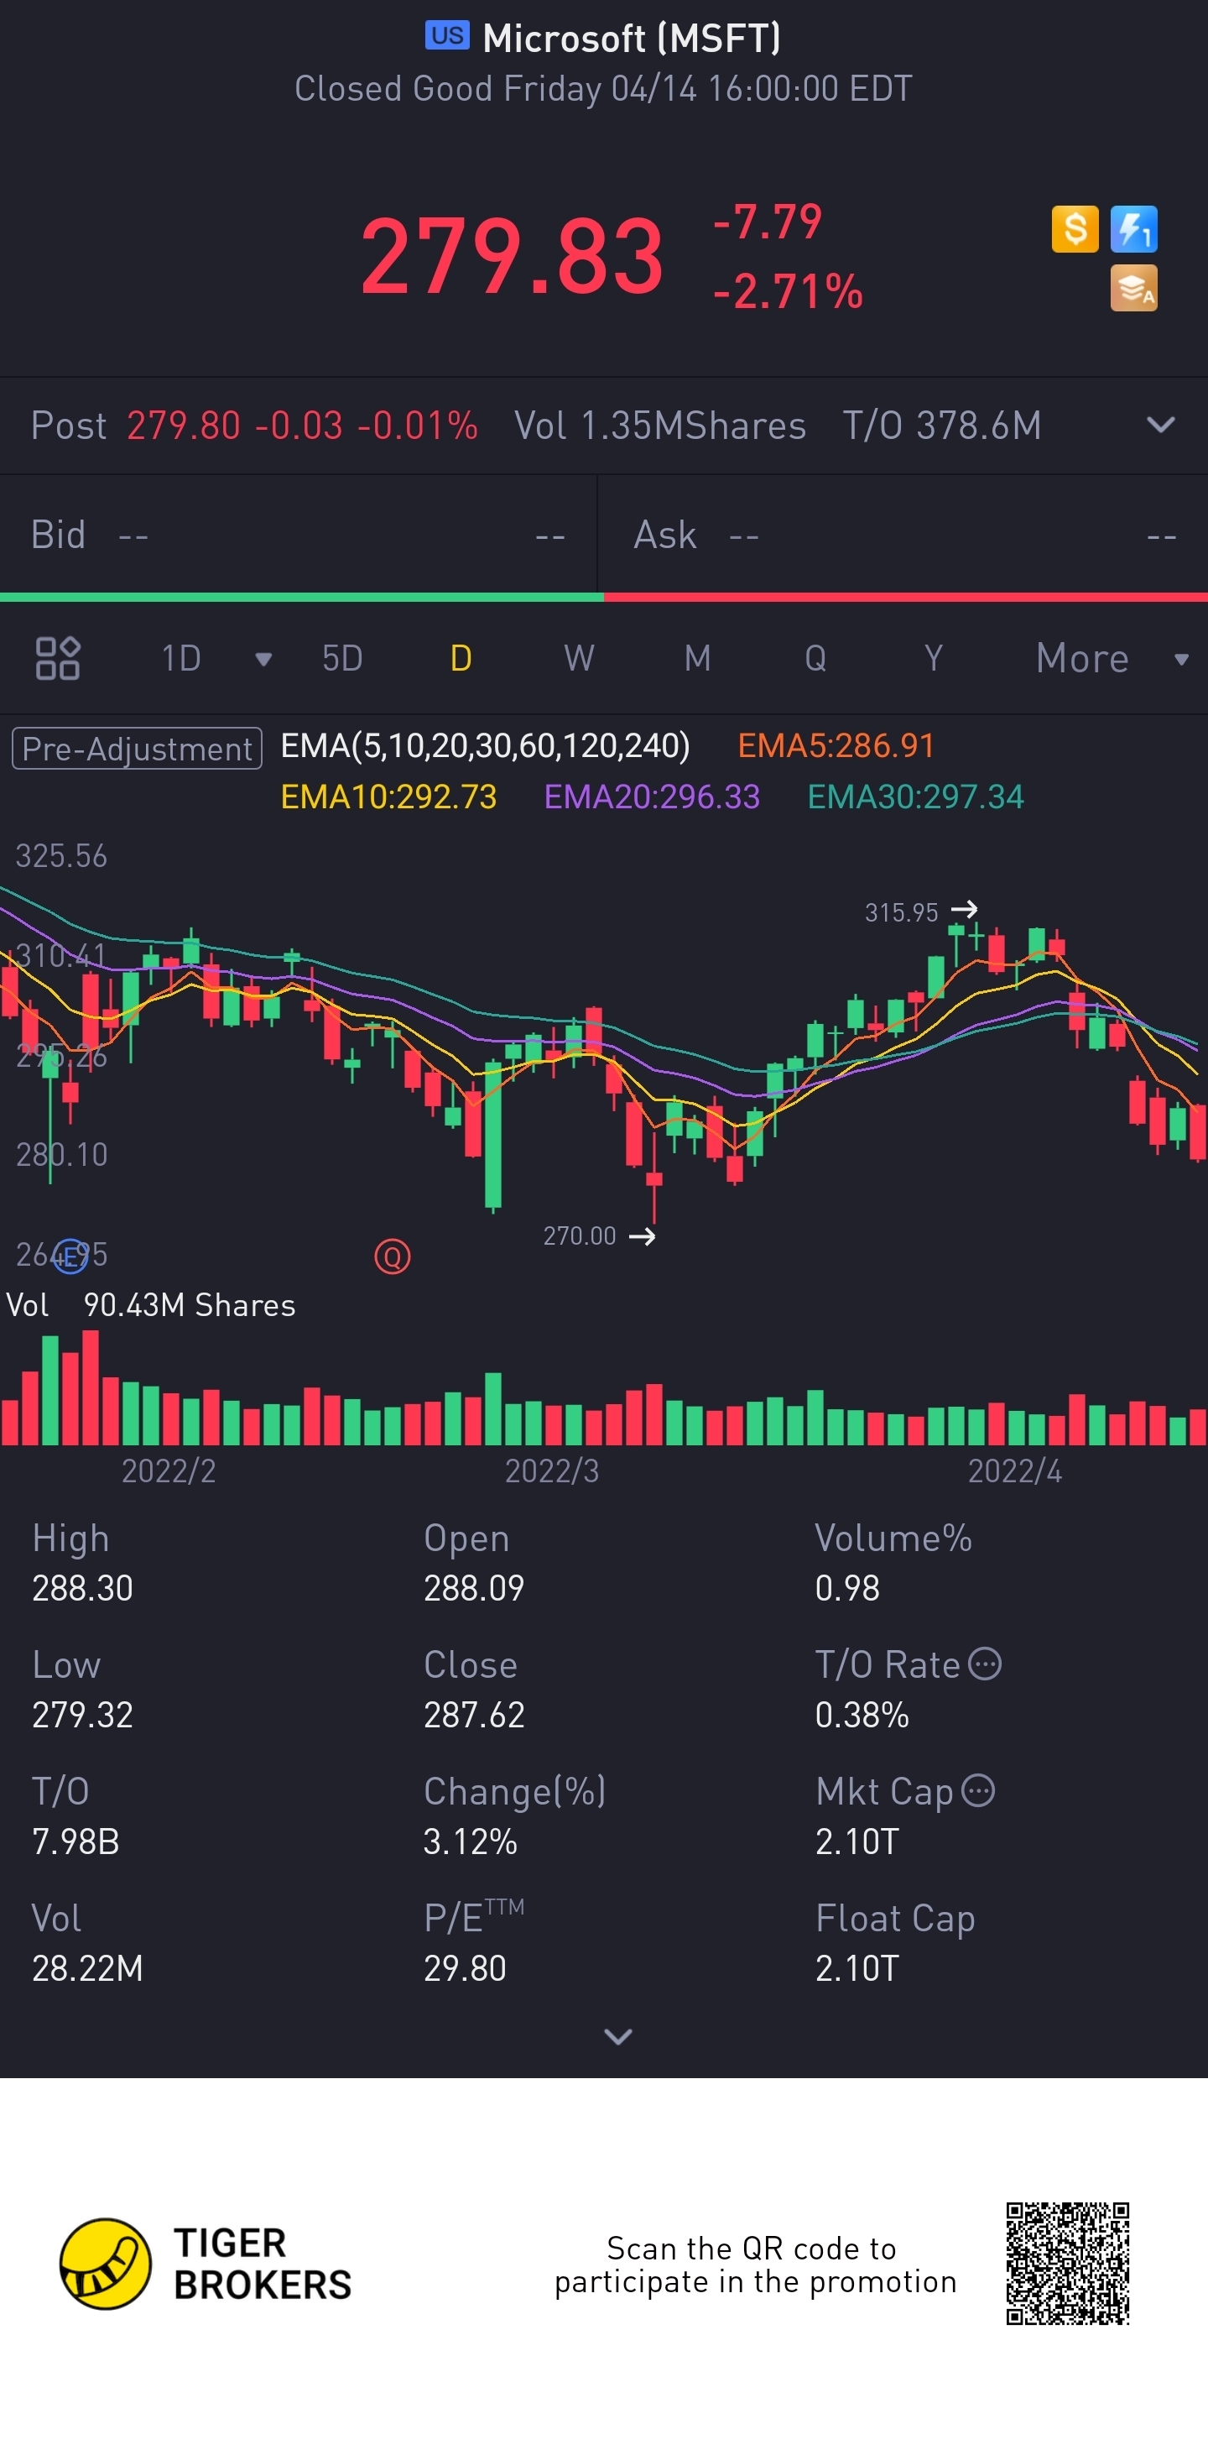Image resolution: width=1208 pixels, height=2450 pixels.
Task: Select the Q quarterly chart tab
Action: tap(815, 658)
